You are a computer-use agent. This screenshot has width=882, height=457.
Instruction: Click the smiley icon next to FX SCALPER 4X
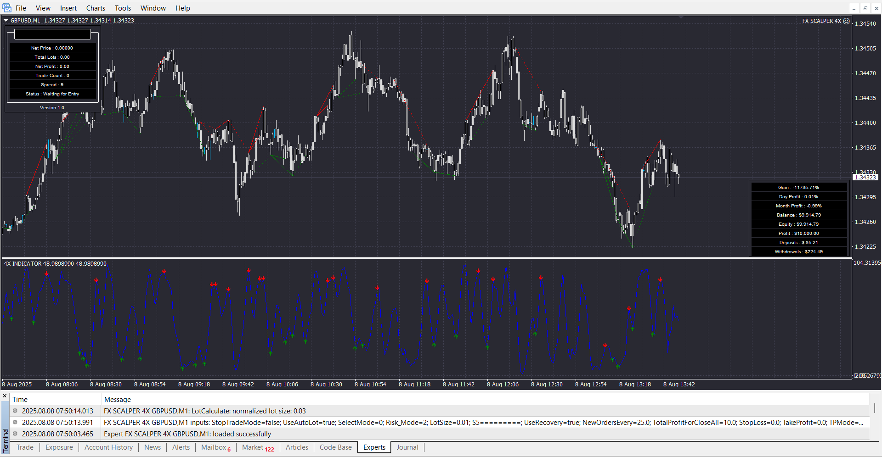(x=847, y=21)
